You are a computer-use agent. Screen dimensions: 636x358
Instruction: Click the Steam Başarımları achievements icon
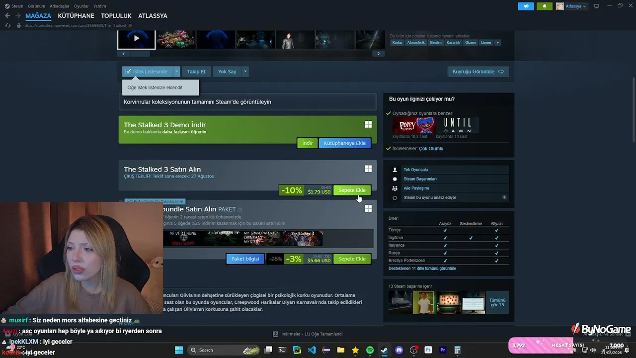(x=395, y=179)
